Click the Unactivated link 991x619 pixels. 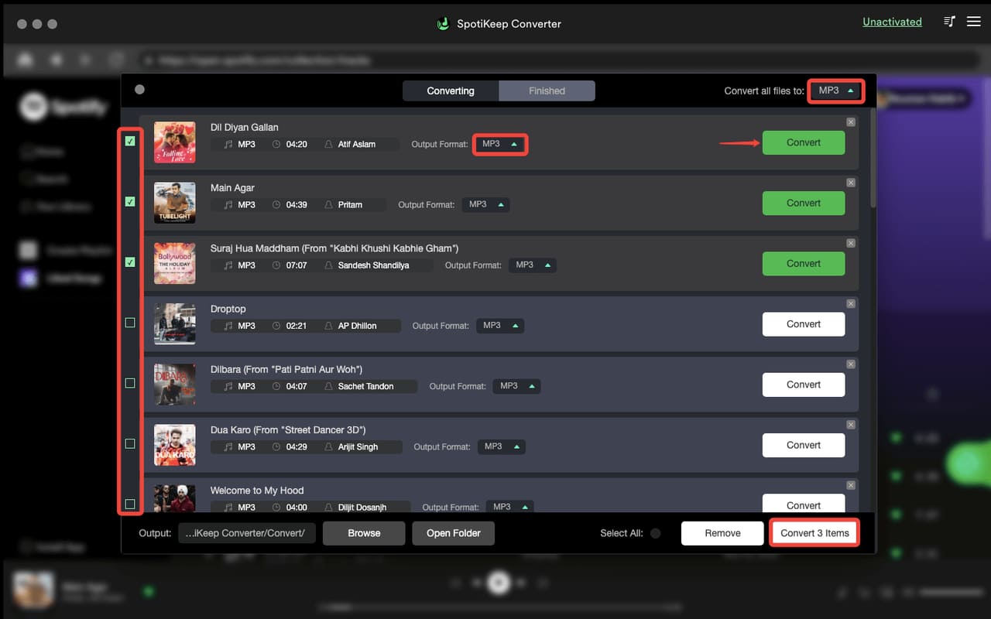point(892,22)
